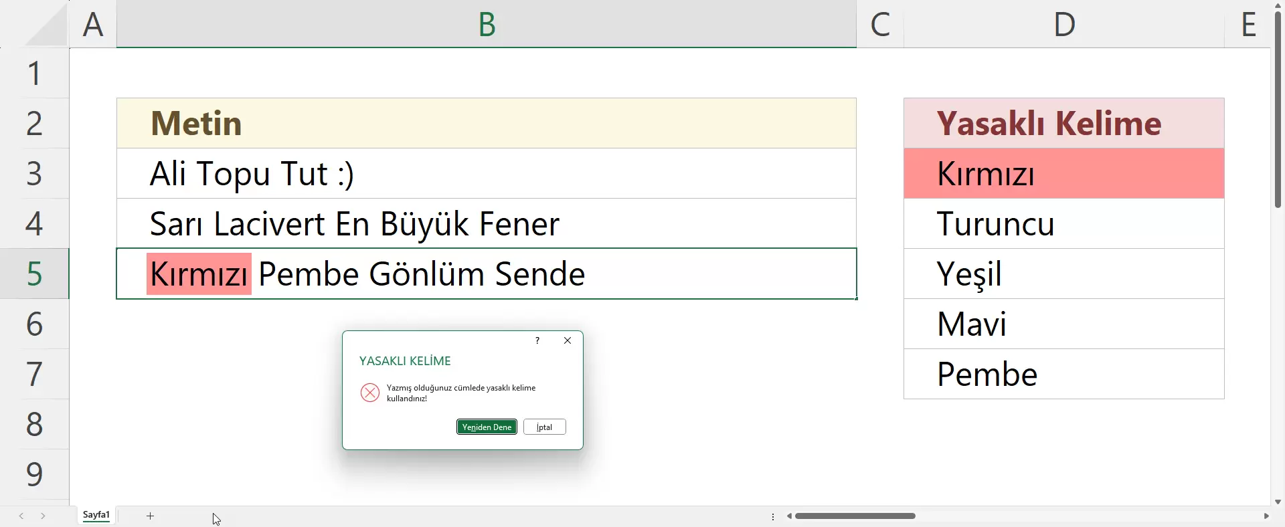Image resolution: width=1285 pixels, height=527 pixels.
Task: Click the Mavi cell
Action: [x=1064, y=324]
